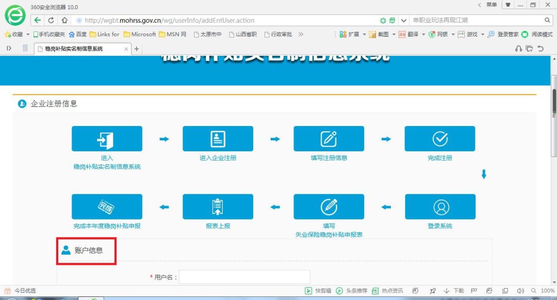Image resolution: width=557 pixels, height=300 pixels.
Task: Open the 下载 downloads button in status bar
Action: (454, 291)
